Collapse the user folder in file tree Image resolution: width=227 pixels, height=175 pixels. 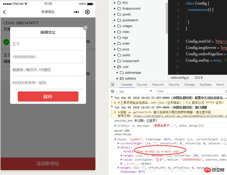115,67
